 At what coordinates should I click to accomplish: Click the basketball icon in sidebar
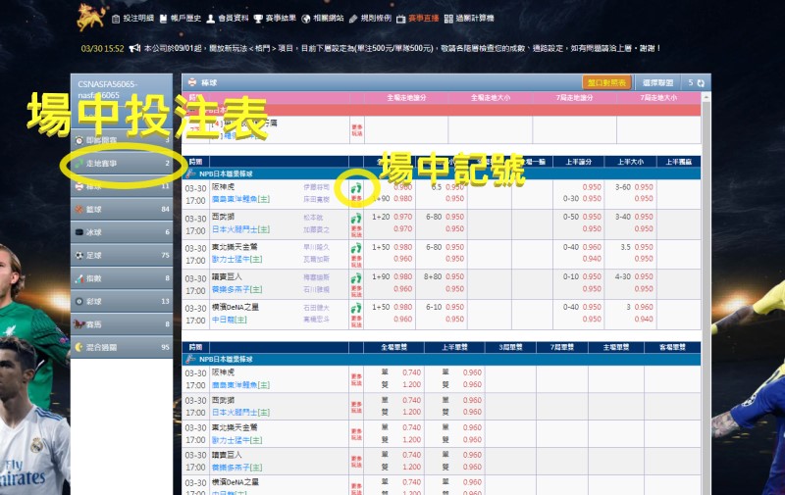[79, 209]
